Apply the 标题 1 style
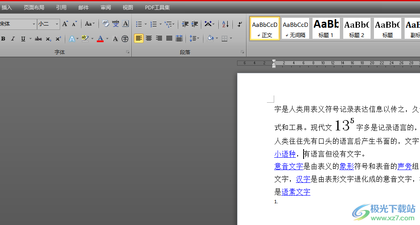420x225 pixels. 326,29
